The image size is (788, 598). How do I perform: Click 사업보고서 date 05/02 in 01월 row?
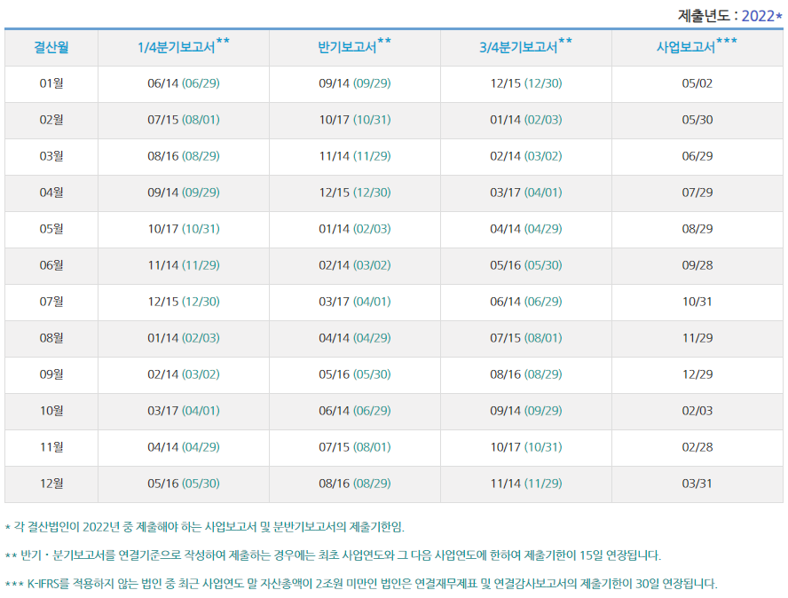(697, 83)
